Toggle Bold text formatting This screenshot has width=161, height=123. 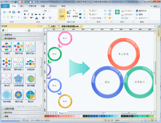pos(25,15)
